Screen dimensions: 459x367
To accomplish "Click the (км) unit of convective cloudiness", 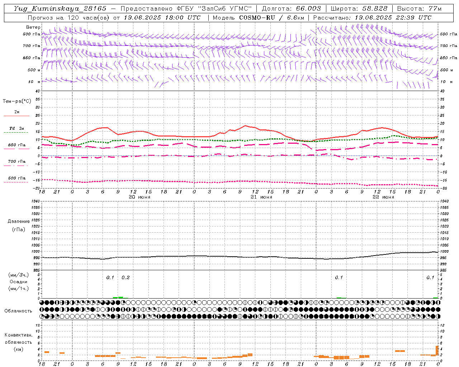I will click(x=19, y=349).
